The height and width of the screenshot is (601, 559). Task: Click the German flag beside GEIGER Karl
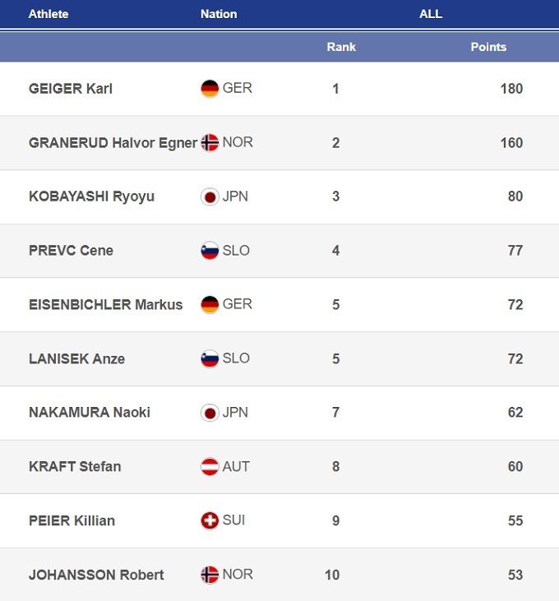210,88
